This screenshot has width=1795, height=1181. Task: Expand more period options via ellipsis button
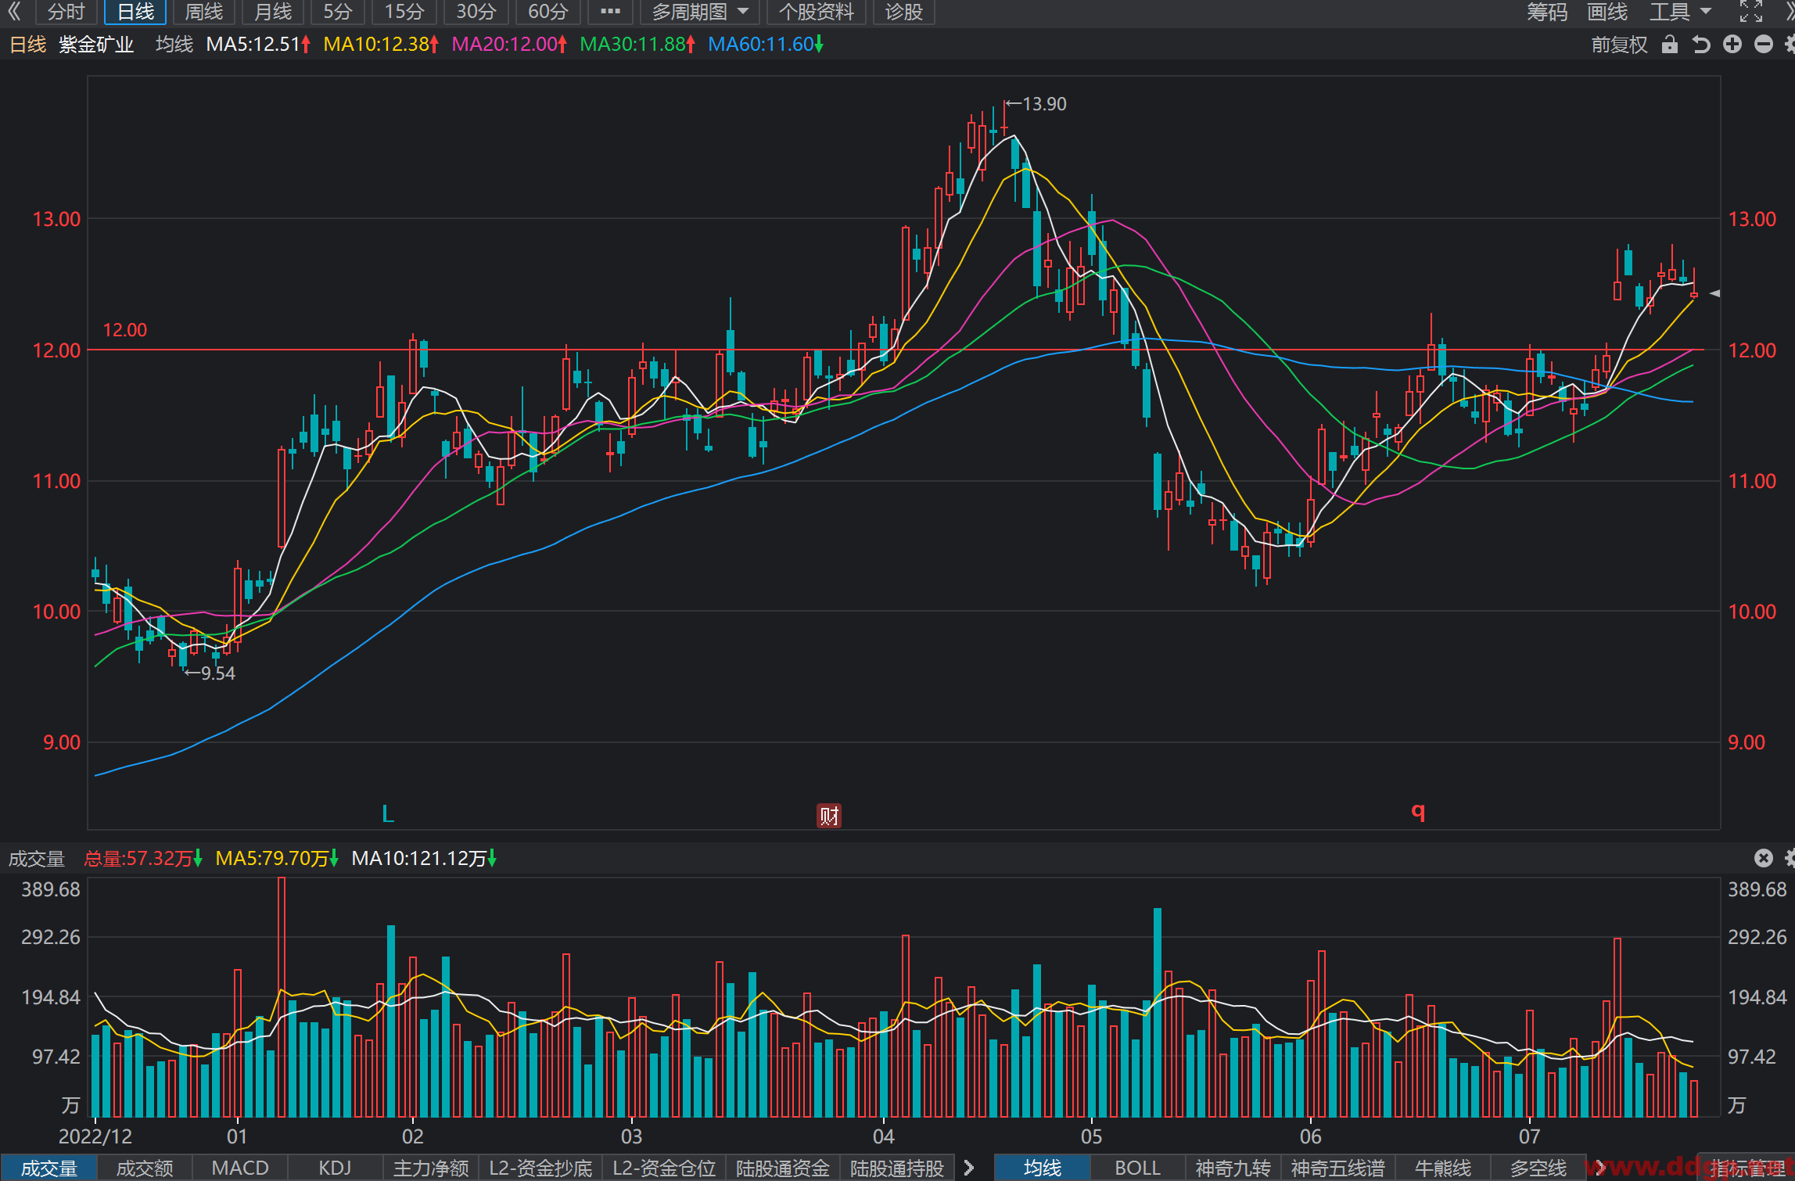click(610, 12)
